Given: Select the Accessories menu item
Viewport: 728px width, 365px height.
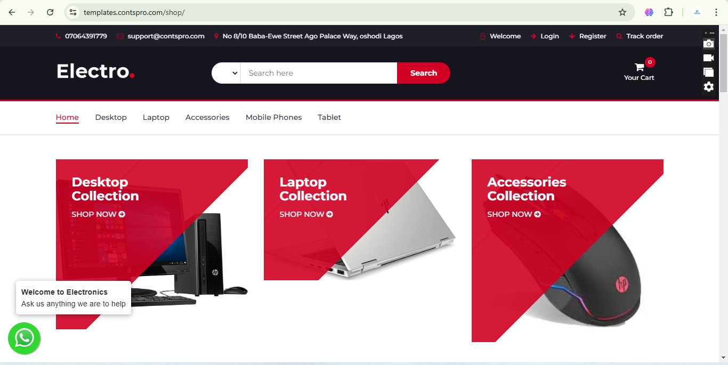Looking at the screenshot, I should coord(207,117).
